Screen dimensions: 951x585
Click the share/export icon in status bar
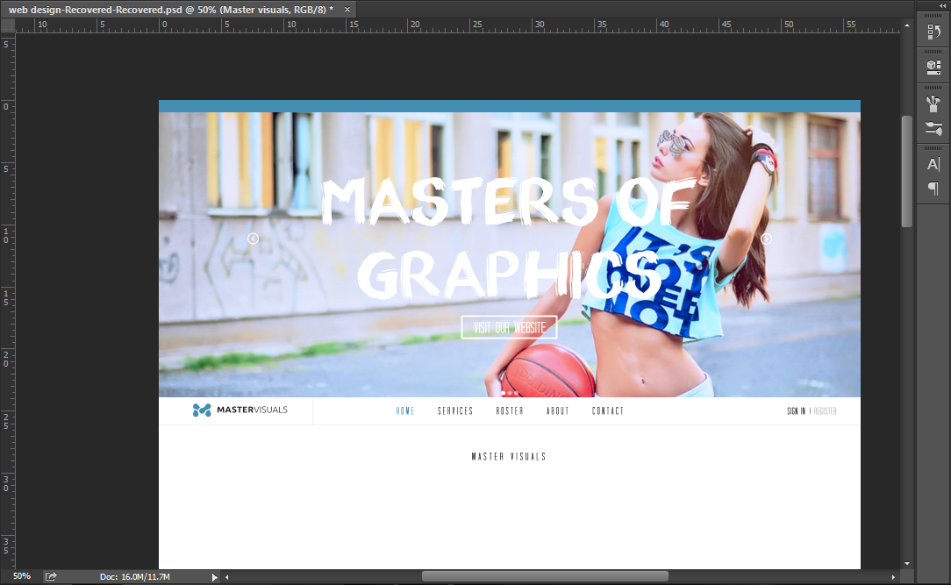(51, 576)
